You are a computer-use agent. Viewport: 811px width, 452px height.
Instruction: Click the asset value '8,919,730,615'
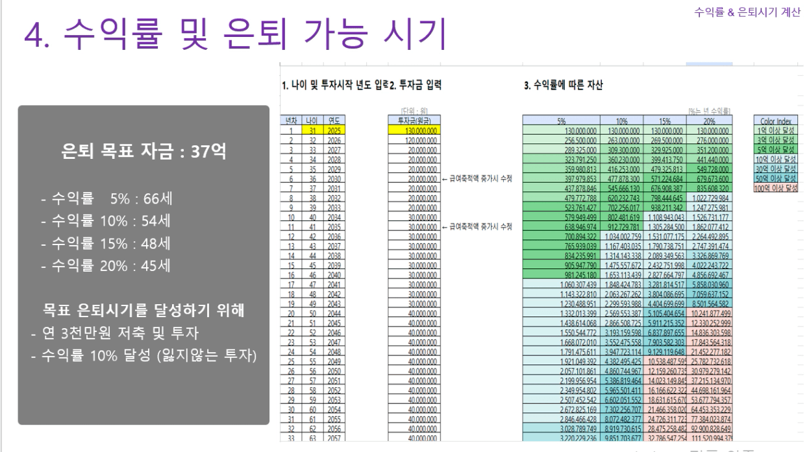(621, 429)
